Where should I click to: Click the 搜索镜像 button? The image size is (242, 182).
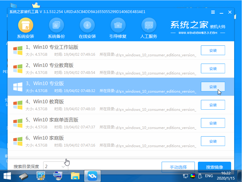coord(215,167)
